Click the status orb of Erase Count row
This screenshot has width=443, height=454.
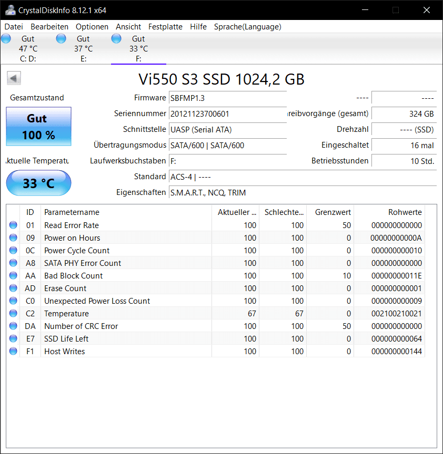click(13, 288)
